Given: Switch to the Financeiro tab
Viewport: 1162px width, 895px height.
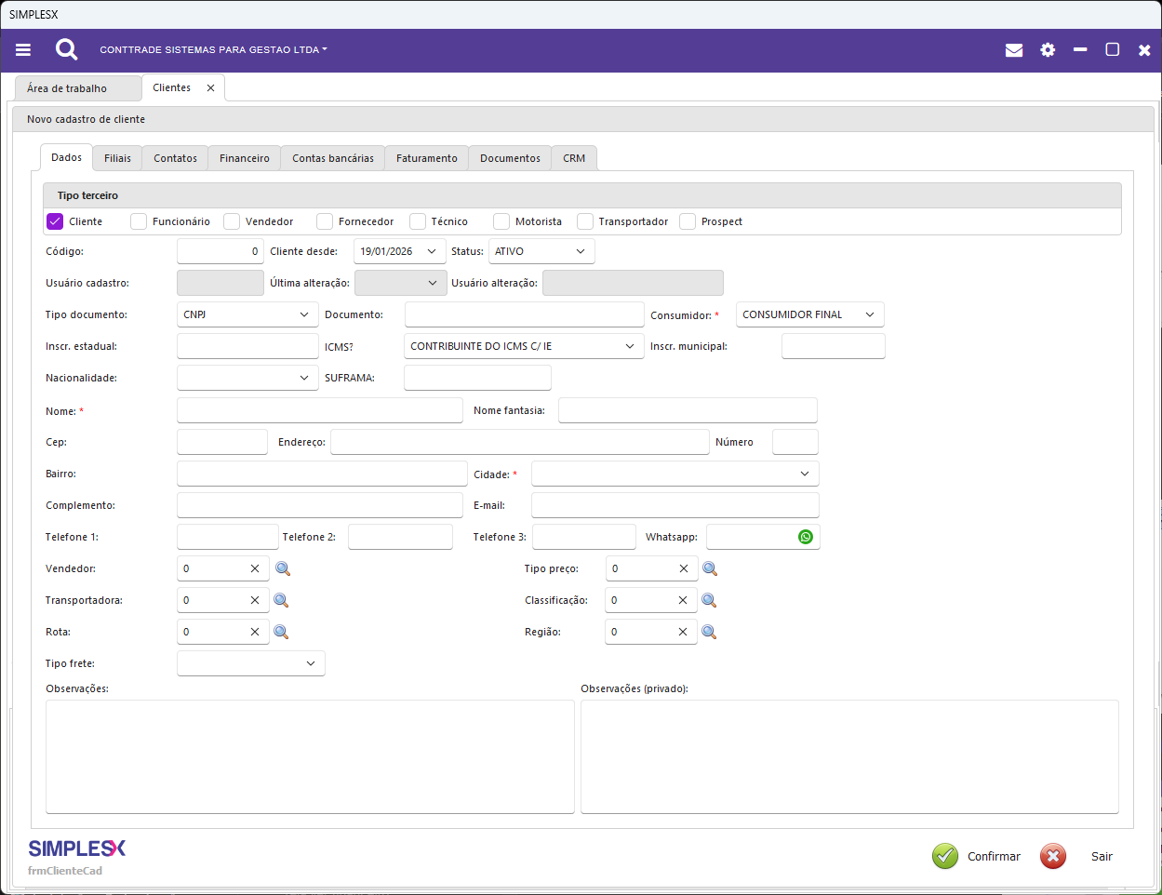Looking at the screenshot, I should pos(244,158).
